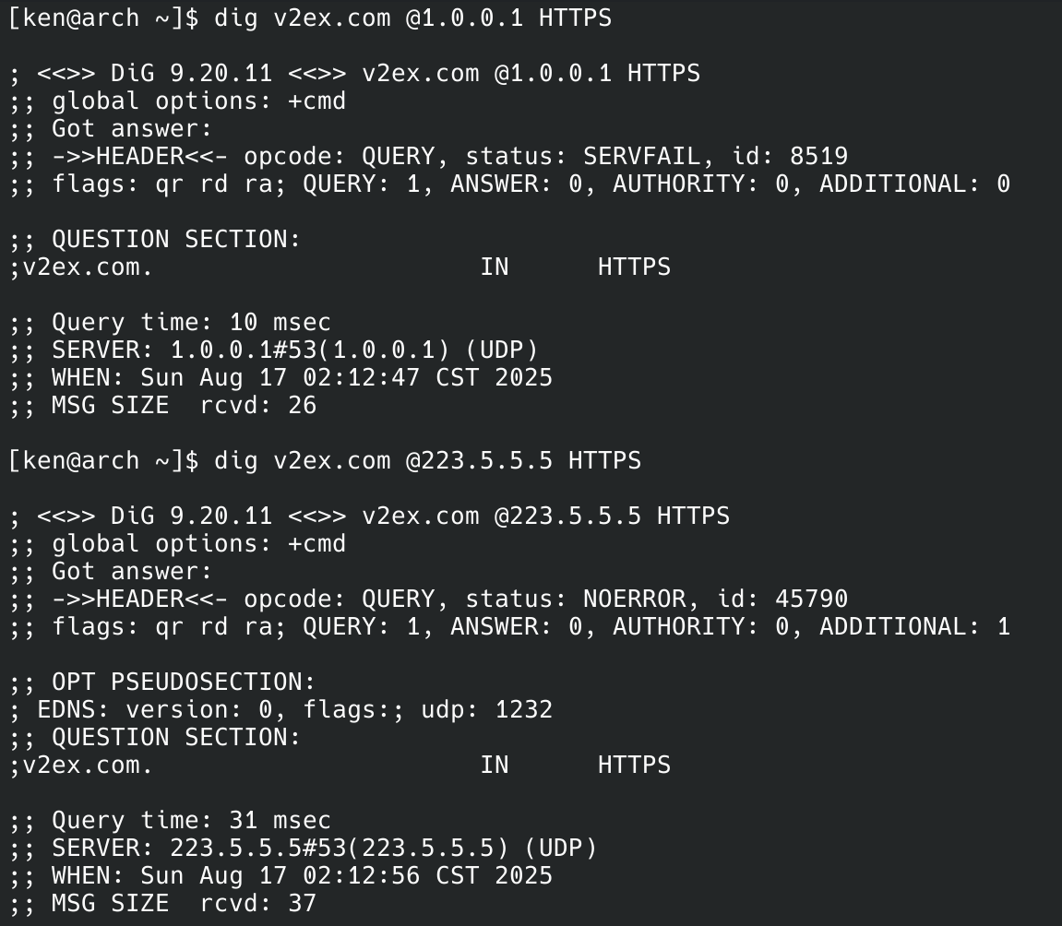Screen dimensions: 1062x926
Task: Click the first command querying @1.0.0.1
Action: (412, 18)
